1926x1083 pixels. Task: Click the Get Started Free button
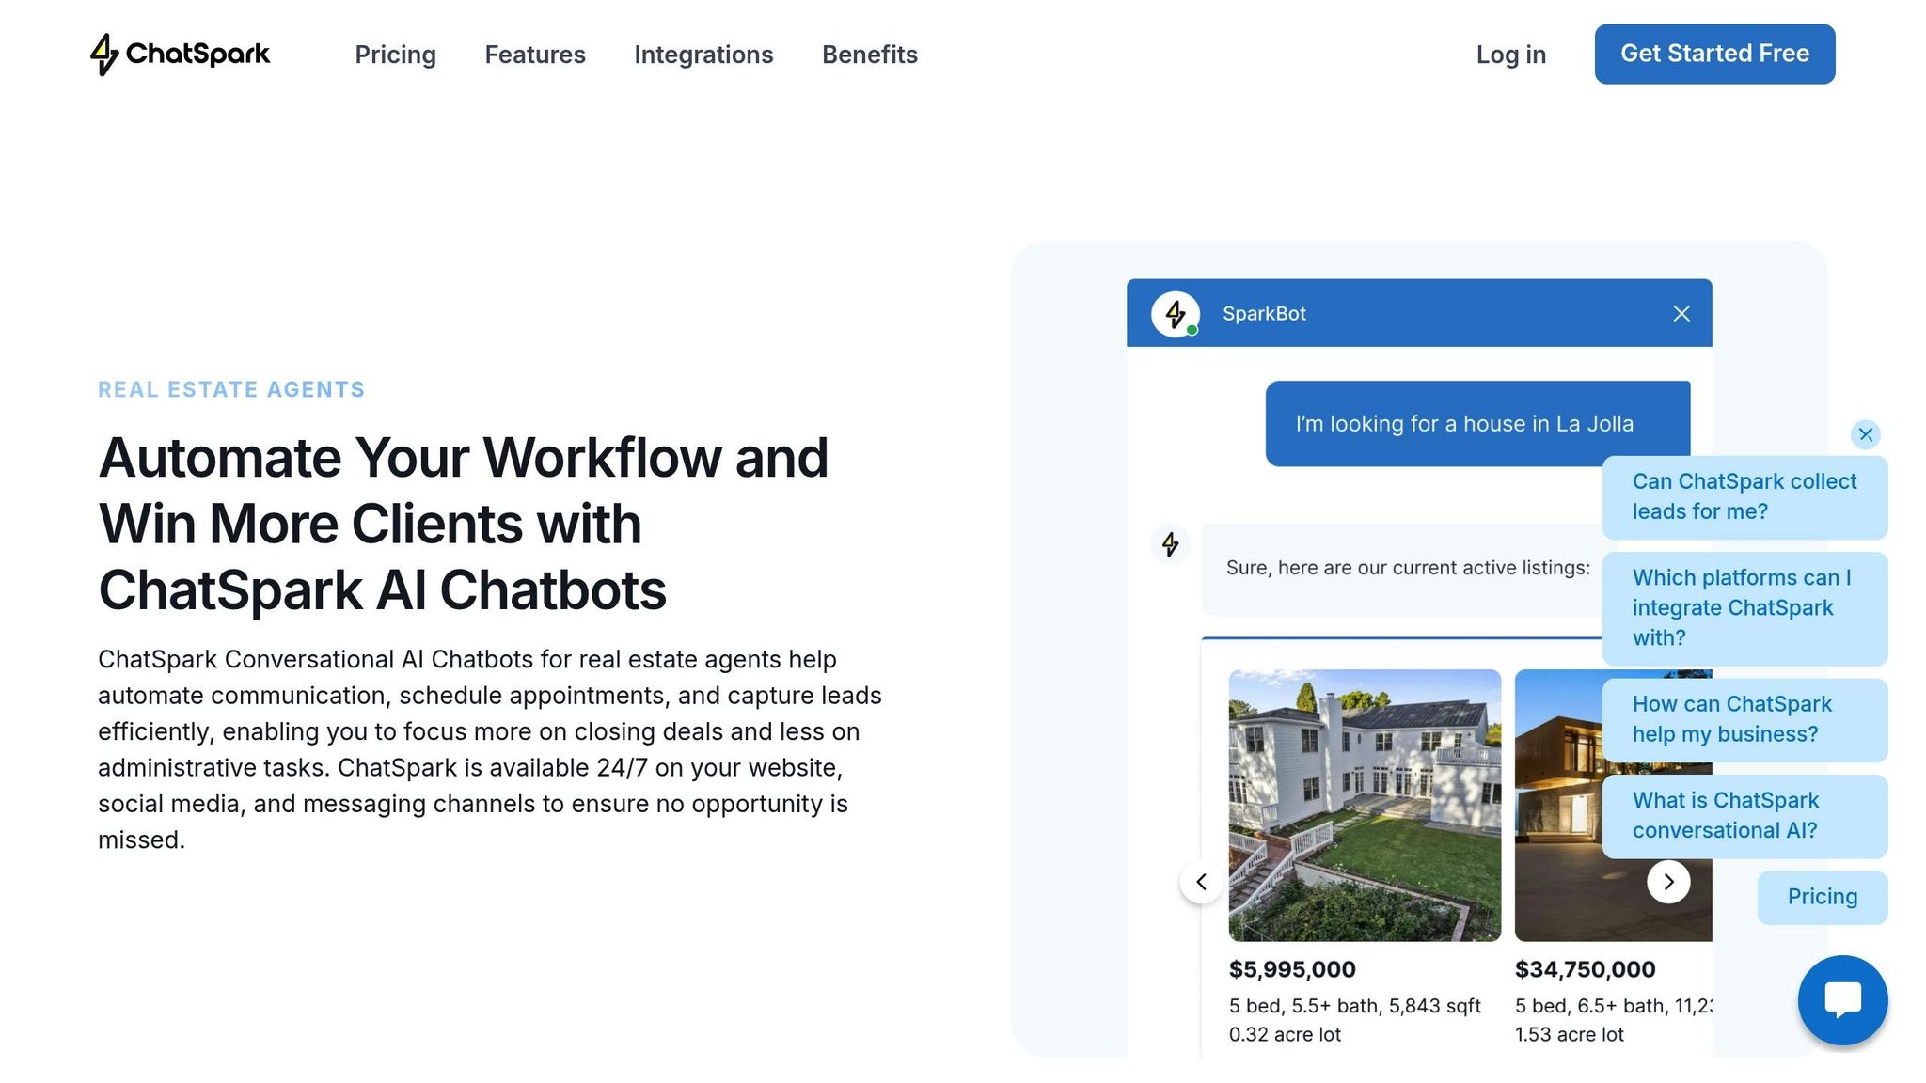1713,54
